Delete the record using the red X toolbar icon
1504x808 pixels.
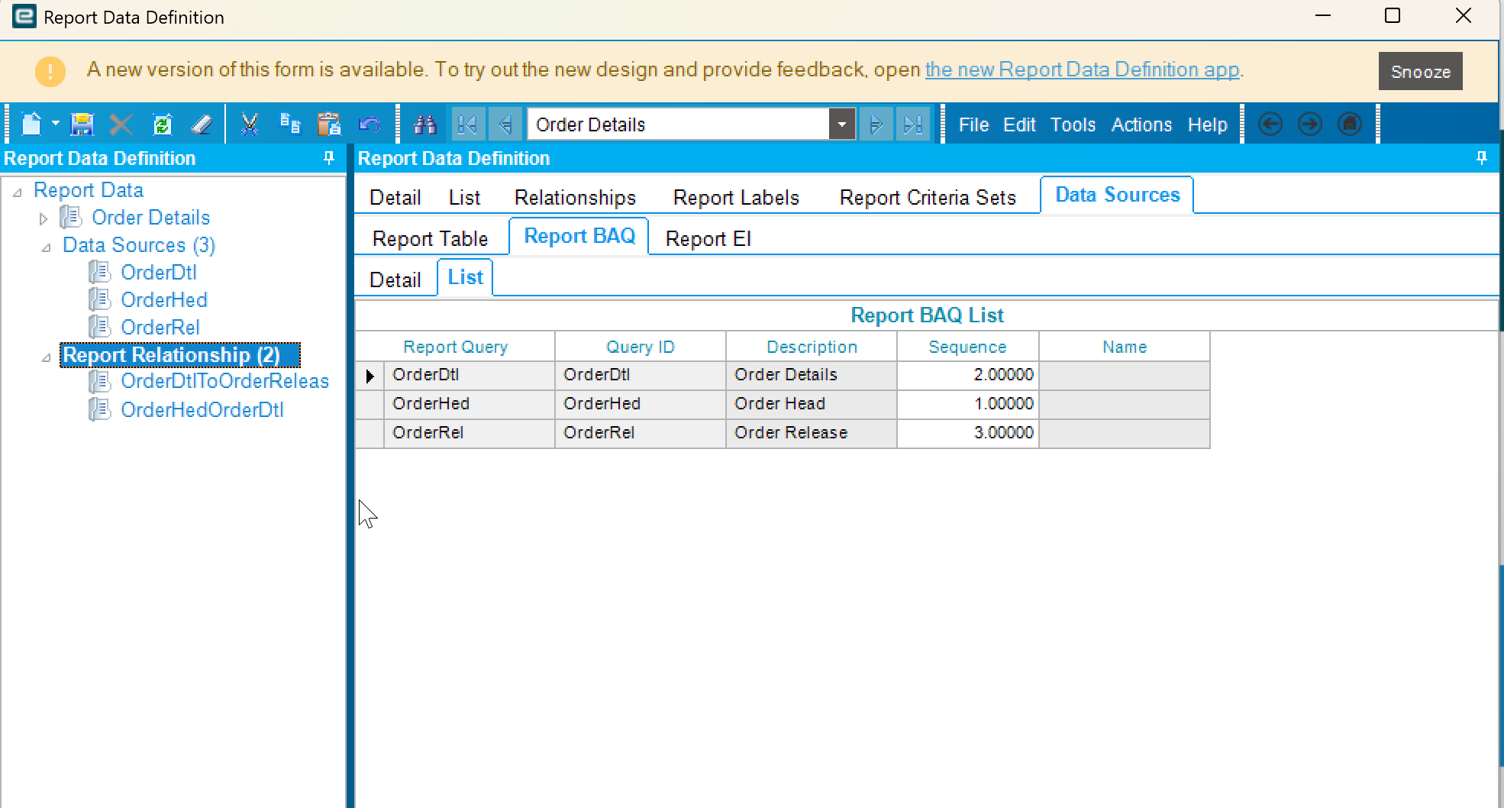(121, 124)
